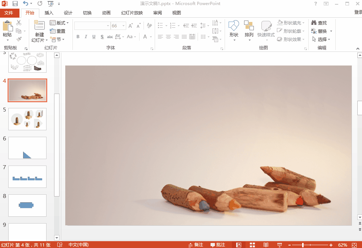
Task: Toggle bold formatting
Action: [78, 37]
